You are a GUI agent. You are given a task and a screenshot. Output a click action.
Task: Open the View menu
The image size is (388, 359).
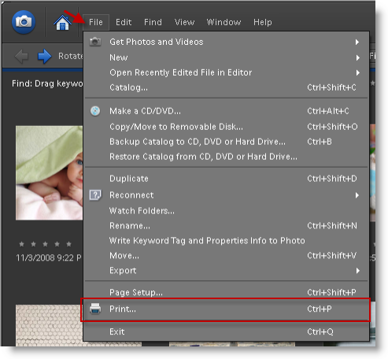185,22
